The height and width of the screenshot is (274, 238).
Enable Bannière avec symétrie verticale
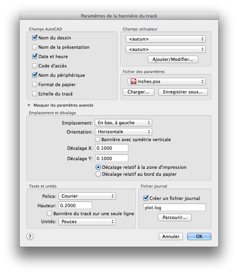pyautogui.click(x=98, y=139)
